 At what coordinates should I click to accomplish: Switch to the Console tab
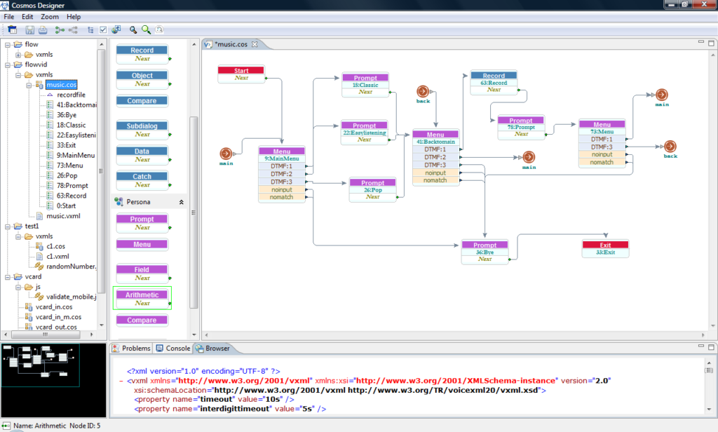click(x=173, y=348)
